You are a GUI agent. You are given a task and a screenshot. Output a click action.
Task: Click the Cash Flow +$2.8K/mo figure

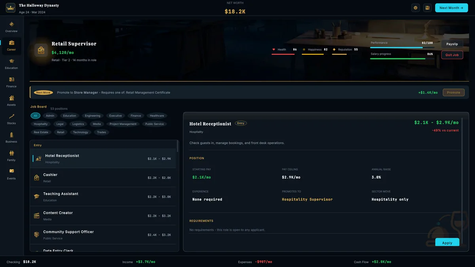[382, 262]
